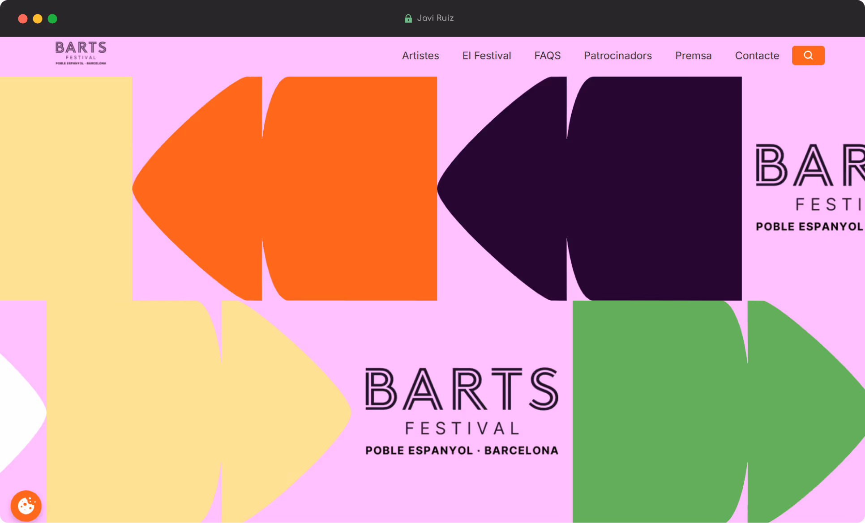Open the Premsa page
This screenshot has height=523, width=865.
(x=693, y=55)
